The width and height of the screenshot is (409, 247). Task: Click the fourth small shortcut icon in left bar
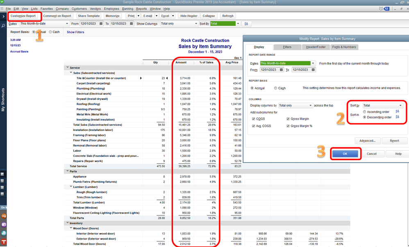click(2, 194)
